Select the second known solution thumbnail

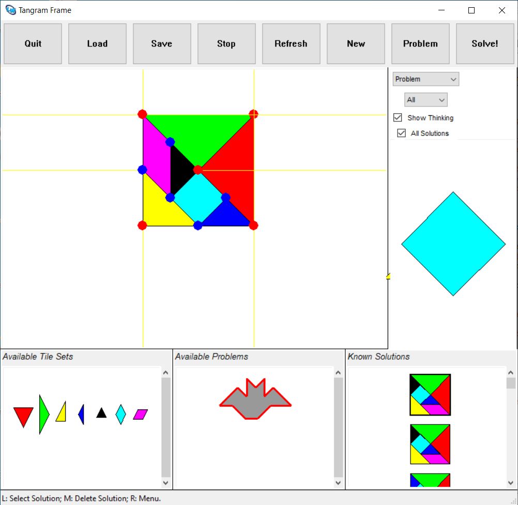pyautogui.click(x=430, y=444)
